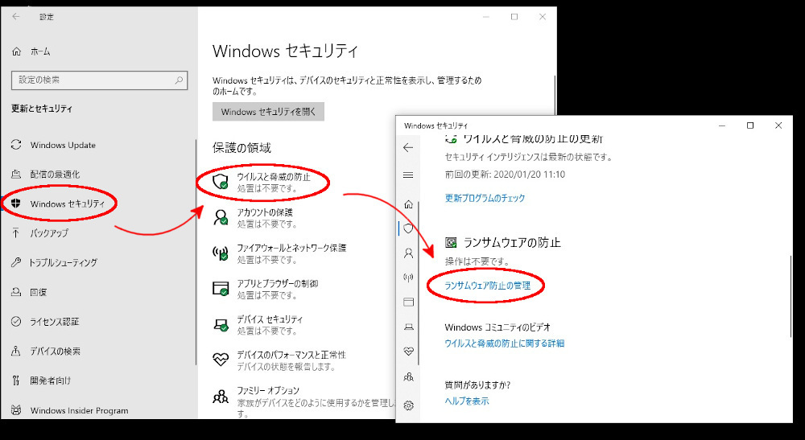
Task: Open Account protection (アカウントの保護)
Action: [265, 212]
